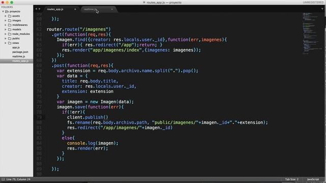Viewport: 326px width, 183px height.
Task: Click the "app/imagenes/index" string
Action: pos(116,50)
